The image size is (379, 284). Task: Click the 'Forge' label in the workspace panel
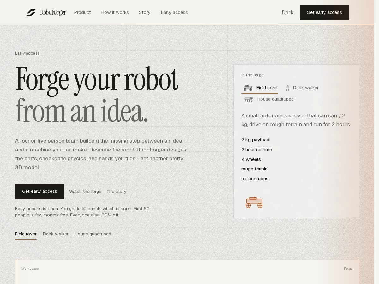pyautogui.click(x=348, y=269)
